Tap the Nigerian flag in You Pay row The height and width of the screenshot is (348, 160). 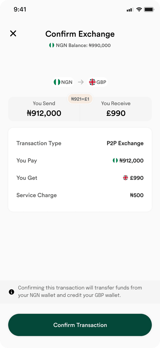[x=115, y=160]
